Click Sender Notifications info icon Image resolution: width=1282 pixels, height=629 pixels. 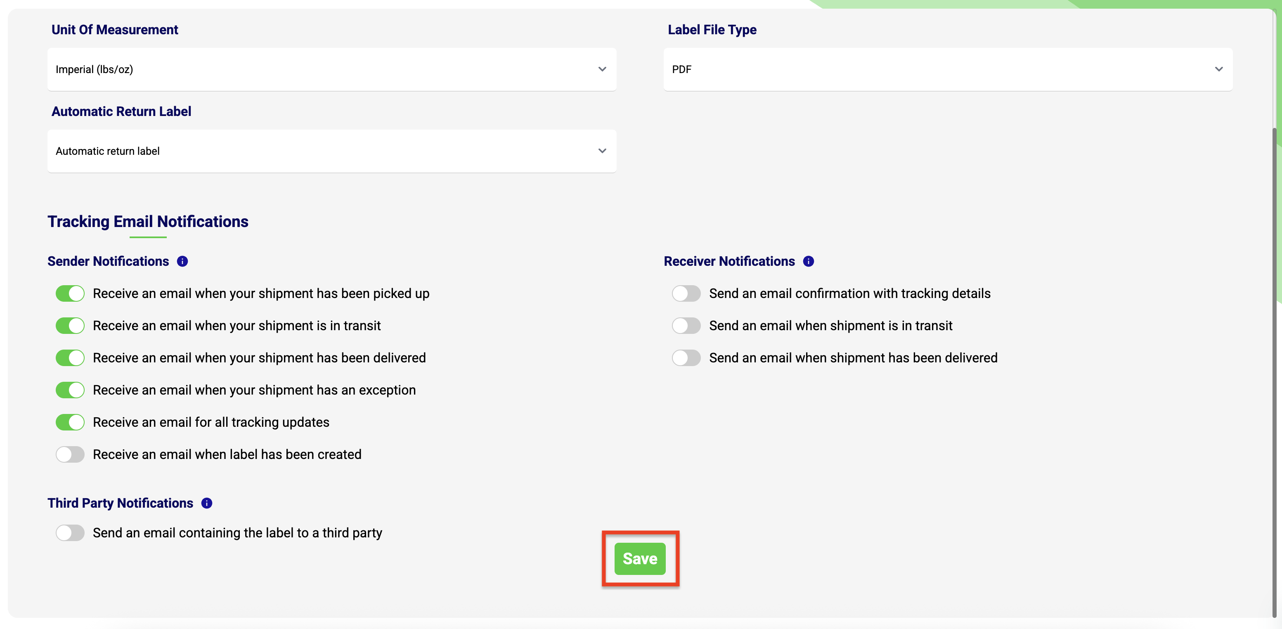[x=183, y=261]
